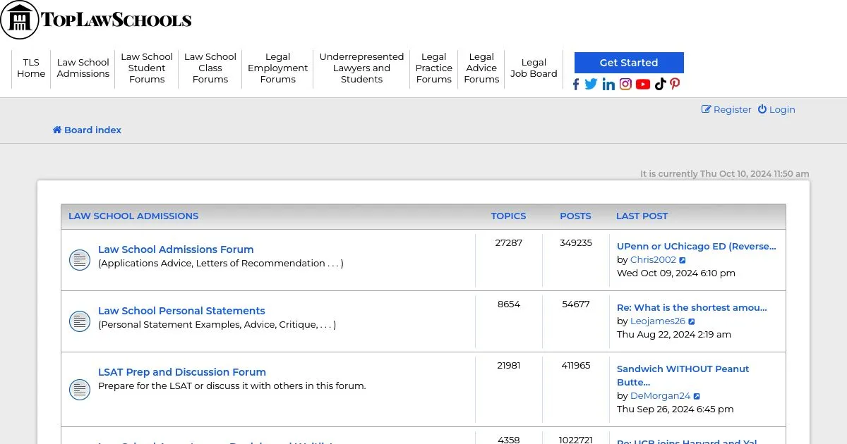Click the Login link
Image resolution: width=847 pixels, height=444 pixels.
click(776, 109)
